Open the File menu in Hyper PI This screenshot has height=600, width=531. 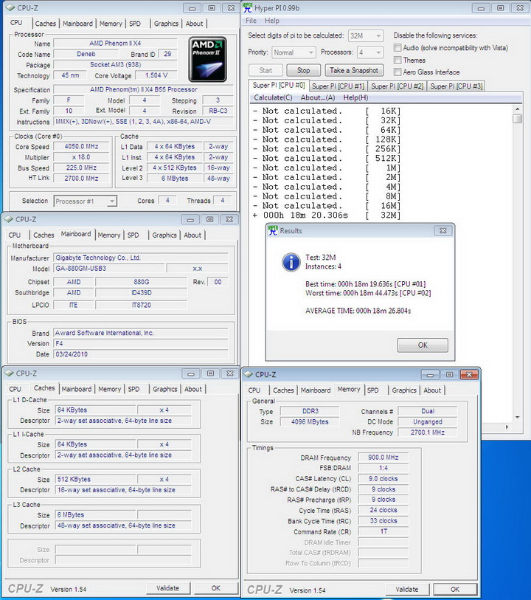[x=251, y=21]
